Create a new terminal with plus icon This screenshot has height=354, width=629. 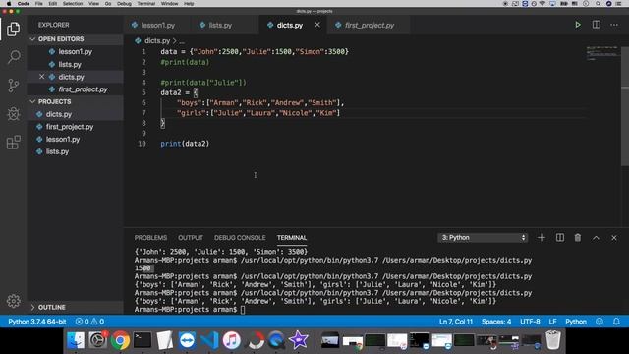tap(542, 238)
